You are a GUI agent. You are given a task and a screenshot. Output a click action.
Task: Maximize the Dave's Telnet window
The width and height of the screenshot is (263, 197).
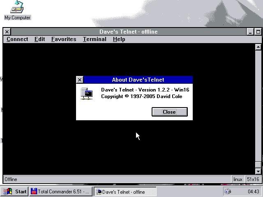click(x=258, y=32)
